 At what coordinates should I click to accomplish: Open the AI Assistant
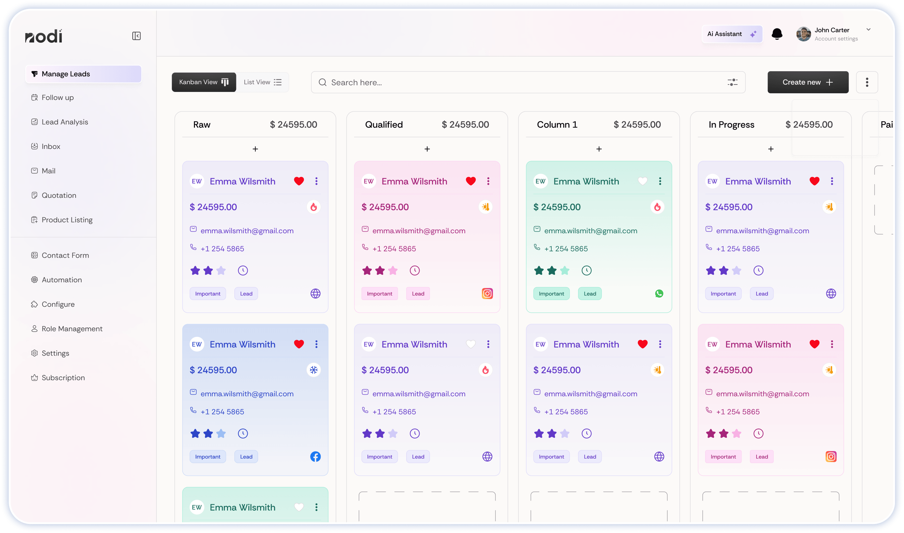click(731, 34)
